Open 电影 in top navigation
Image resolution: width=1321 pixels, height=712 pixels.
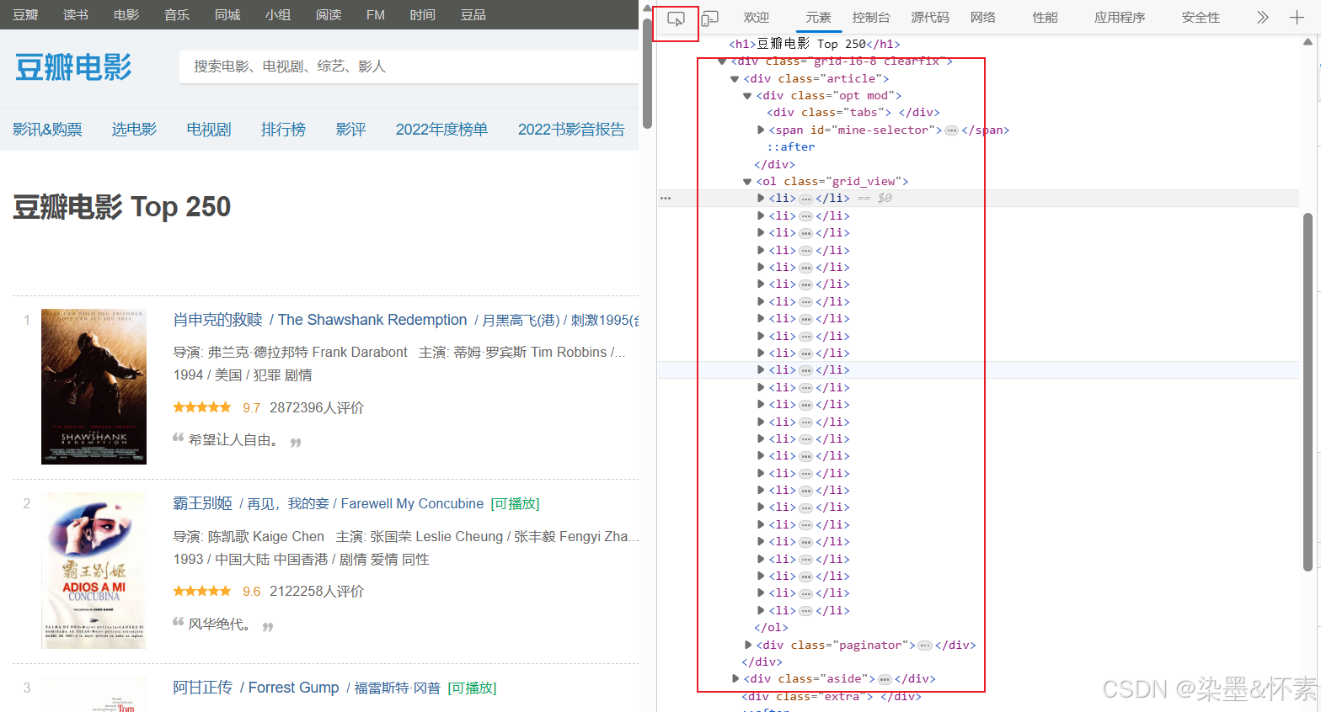click(126, 14)
